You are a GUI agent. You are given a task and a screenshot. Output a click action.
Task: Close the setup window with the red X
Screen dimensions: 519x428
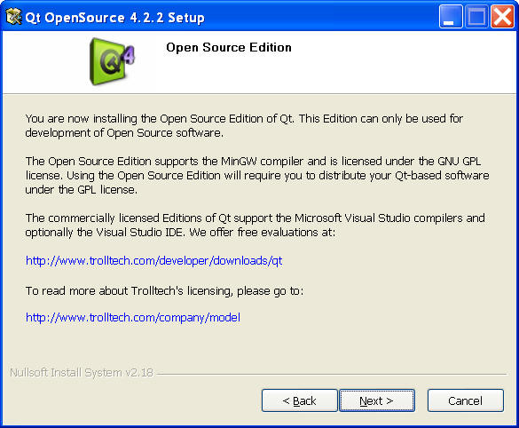click(x=502, y=17)
